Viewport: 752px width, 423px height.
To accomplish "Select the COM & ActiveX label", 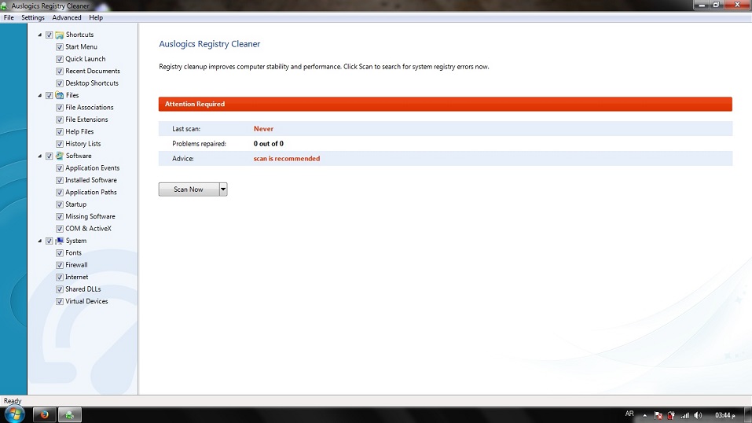I will (x=88, y=229).
